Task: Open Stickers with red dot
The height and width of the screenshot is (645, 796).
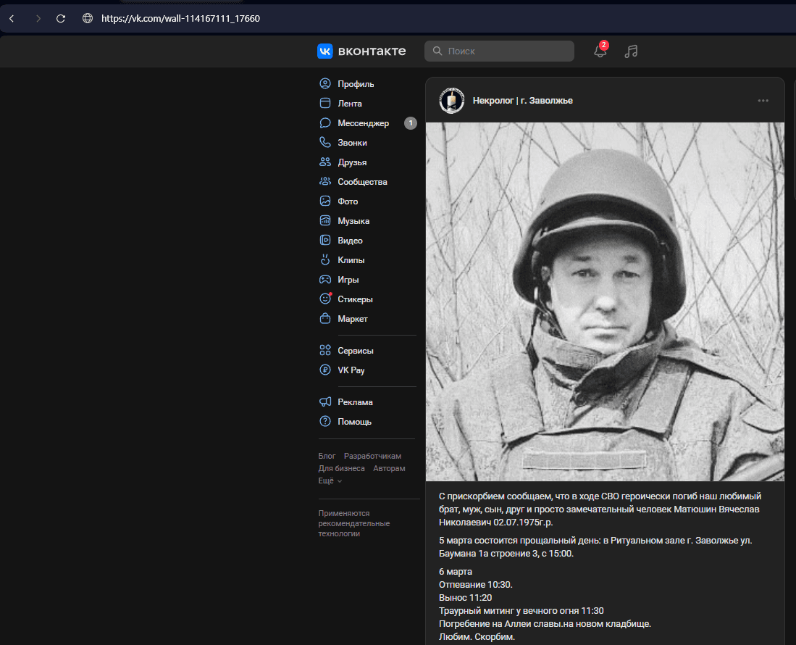Action: pyautogui.click(x=355, y=299)
